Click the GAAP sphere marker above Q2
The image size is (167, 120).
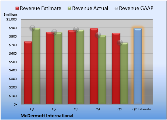coord(54,32)
